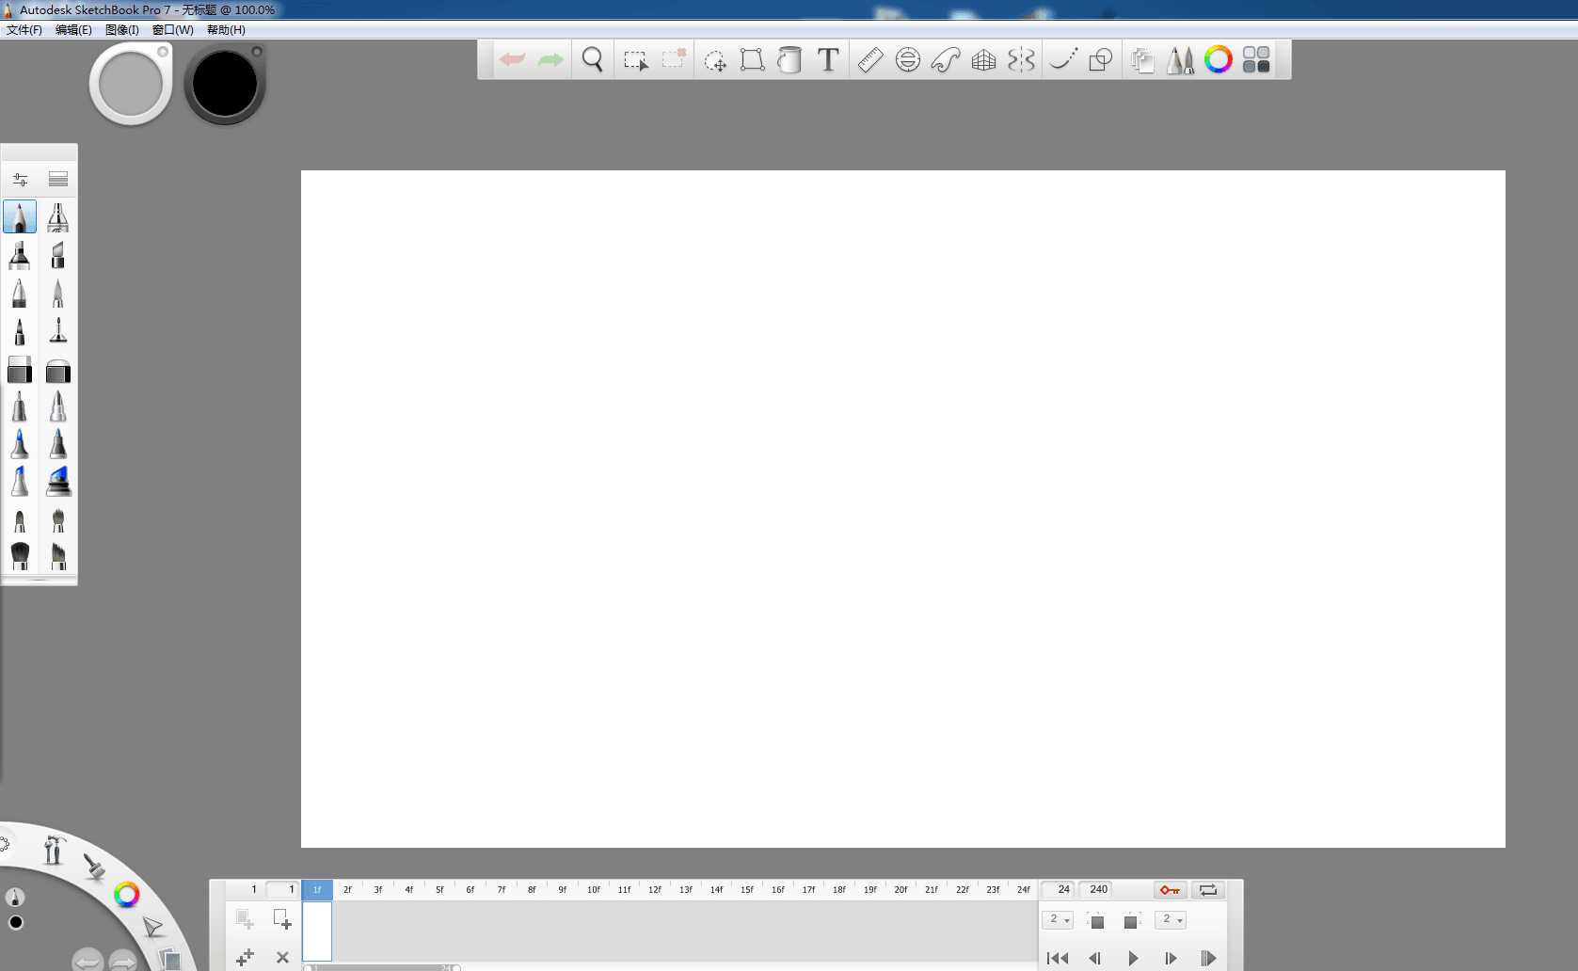Select the Ballpoint Pen brush
The image size is (1578, 971).
pyautogui.click(x=20, y=293)
